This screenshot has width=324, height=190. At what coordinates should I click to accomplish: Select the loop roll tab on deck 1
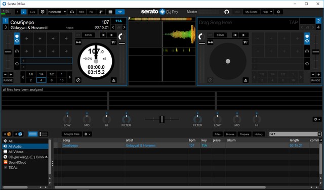pyautogui.click(x=17, y=64)
